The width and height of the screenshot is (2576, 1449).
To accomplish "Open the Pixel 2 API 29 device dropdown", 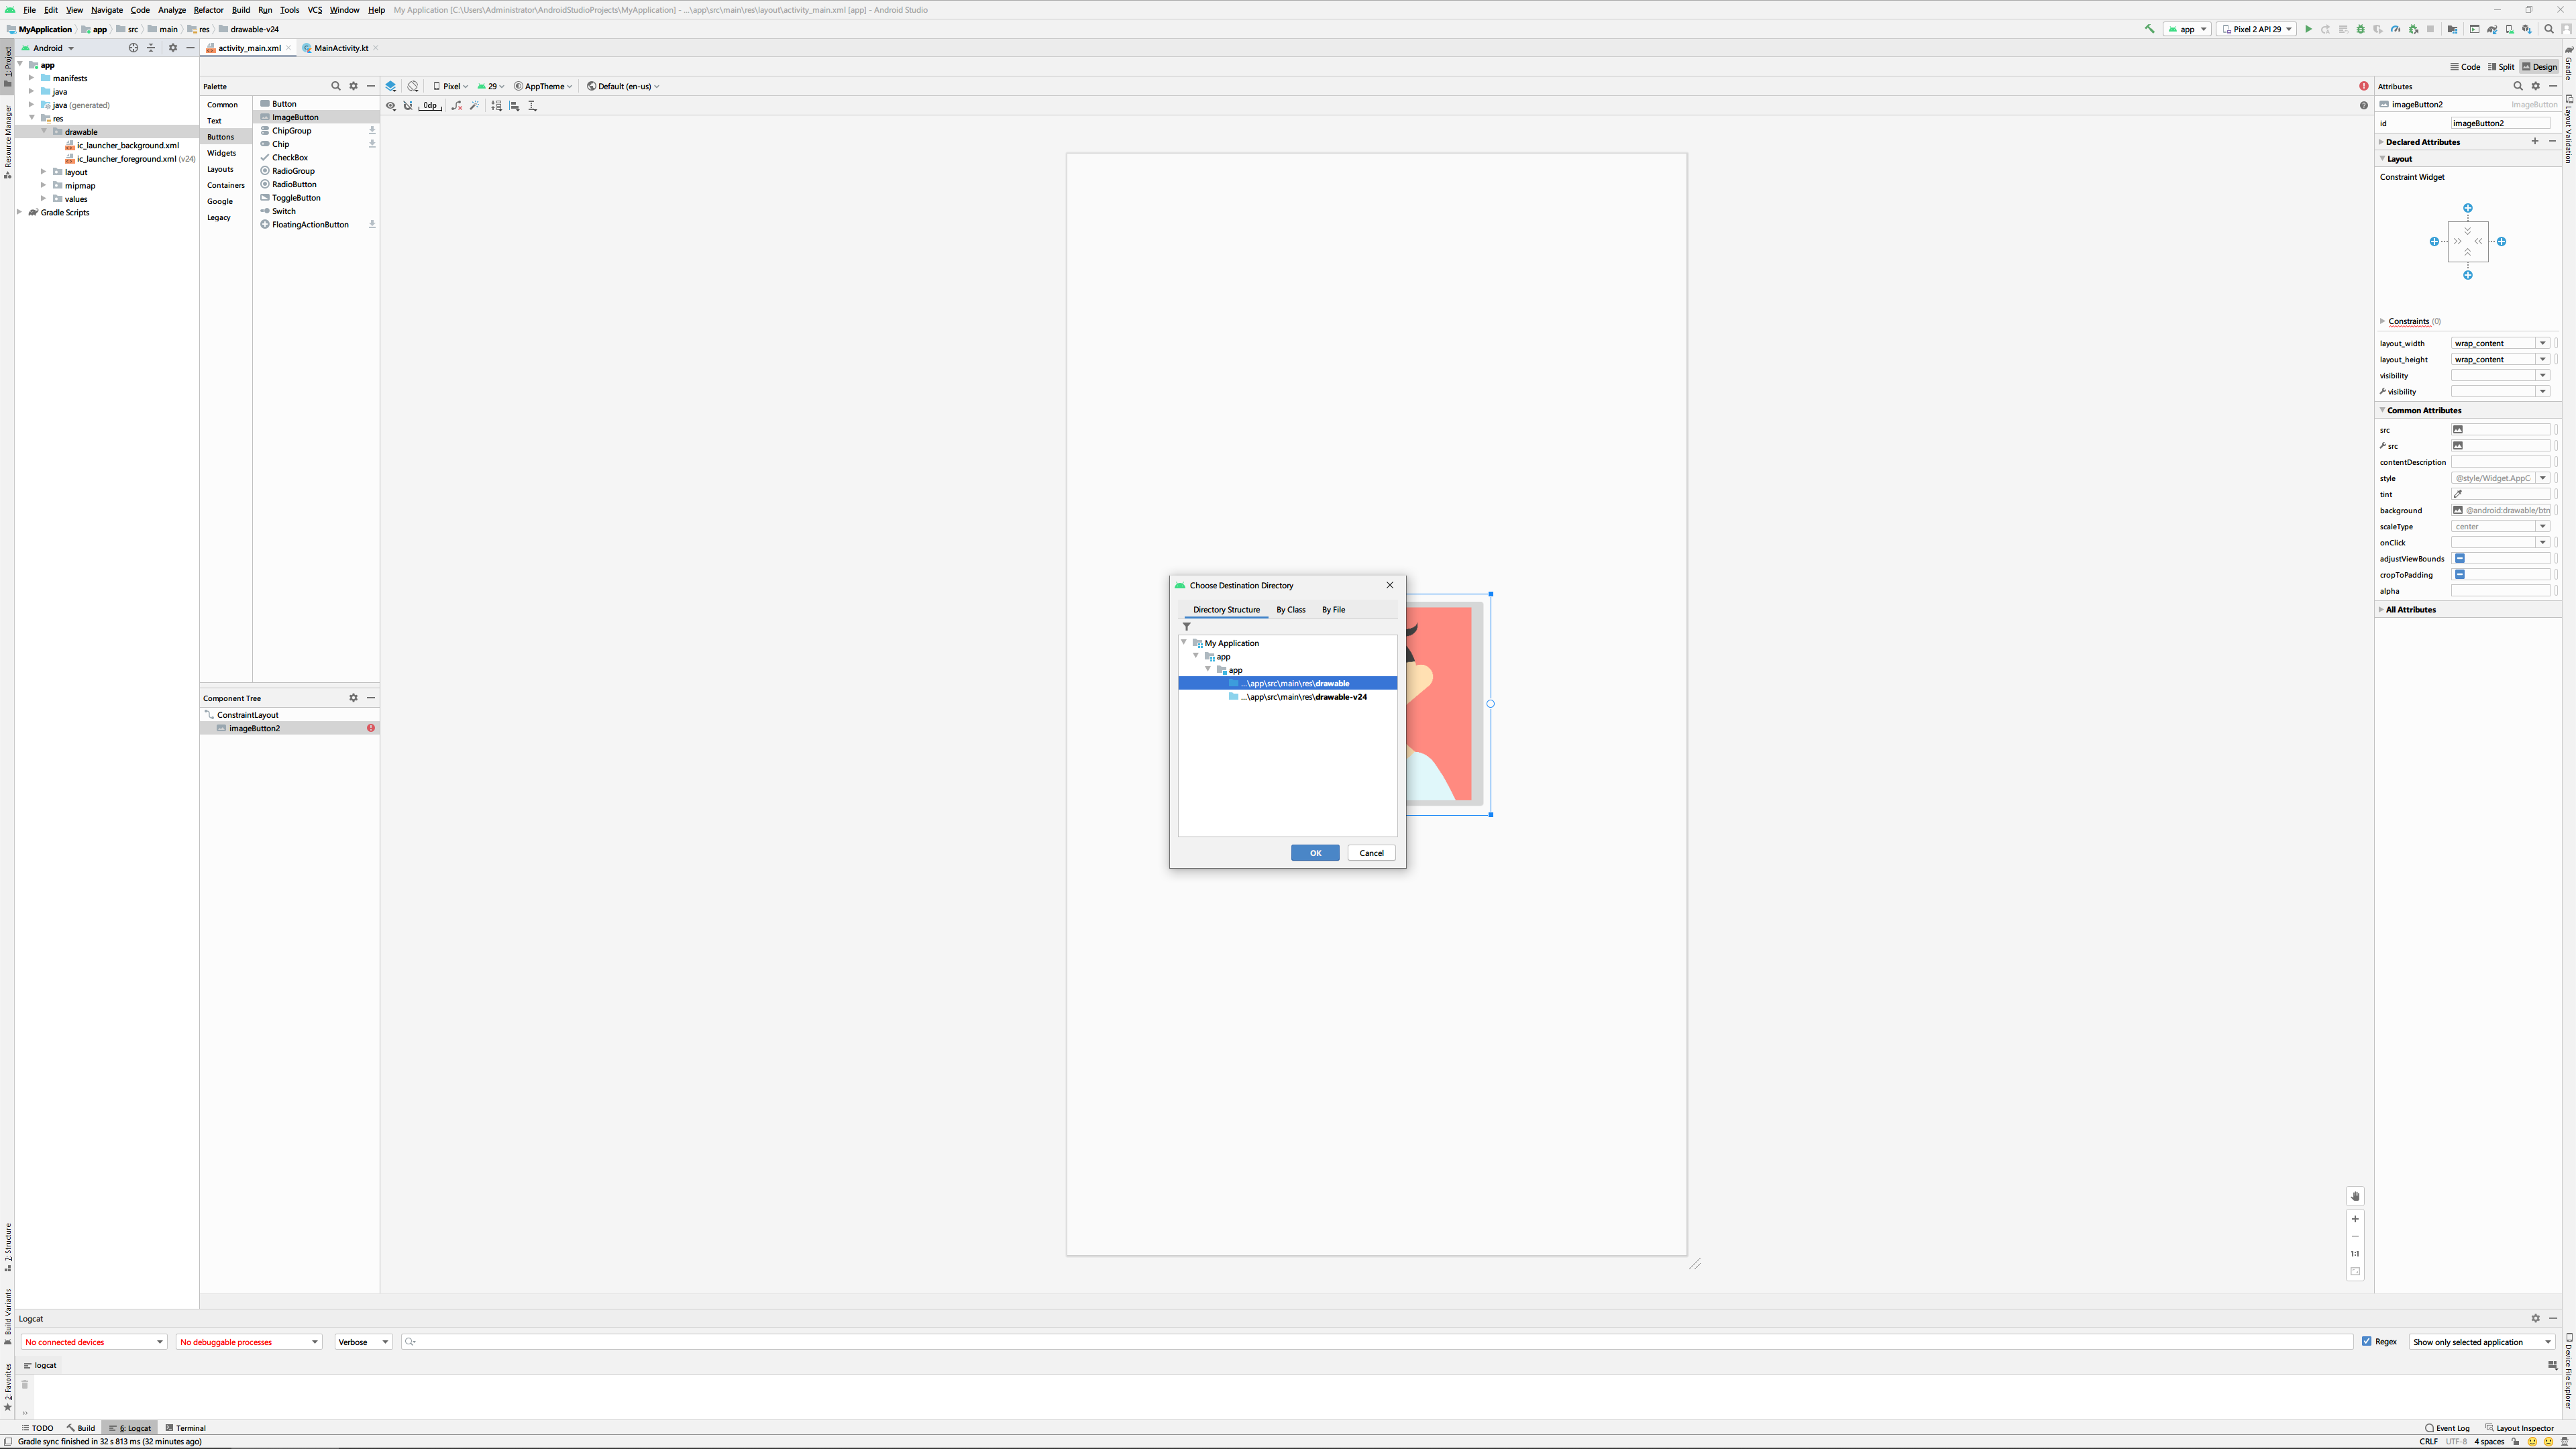I will pos(2257,29).
